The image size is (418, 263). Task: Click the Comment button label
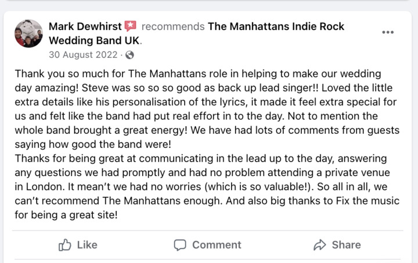217,245
